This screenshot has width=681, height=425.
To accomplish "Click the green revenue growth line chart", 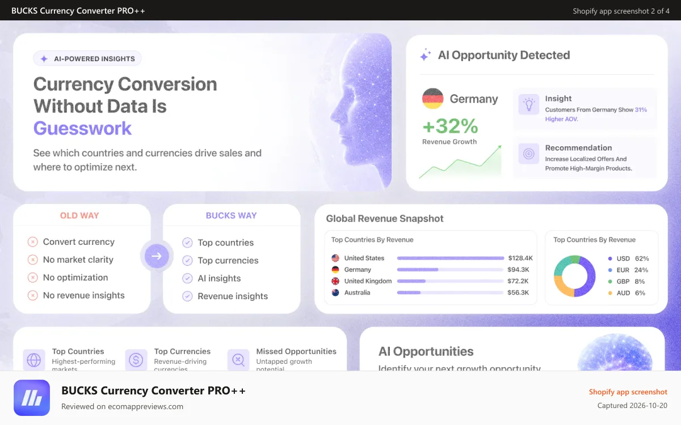I will click(460, 162).
